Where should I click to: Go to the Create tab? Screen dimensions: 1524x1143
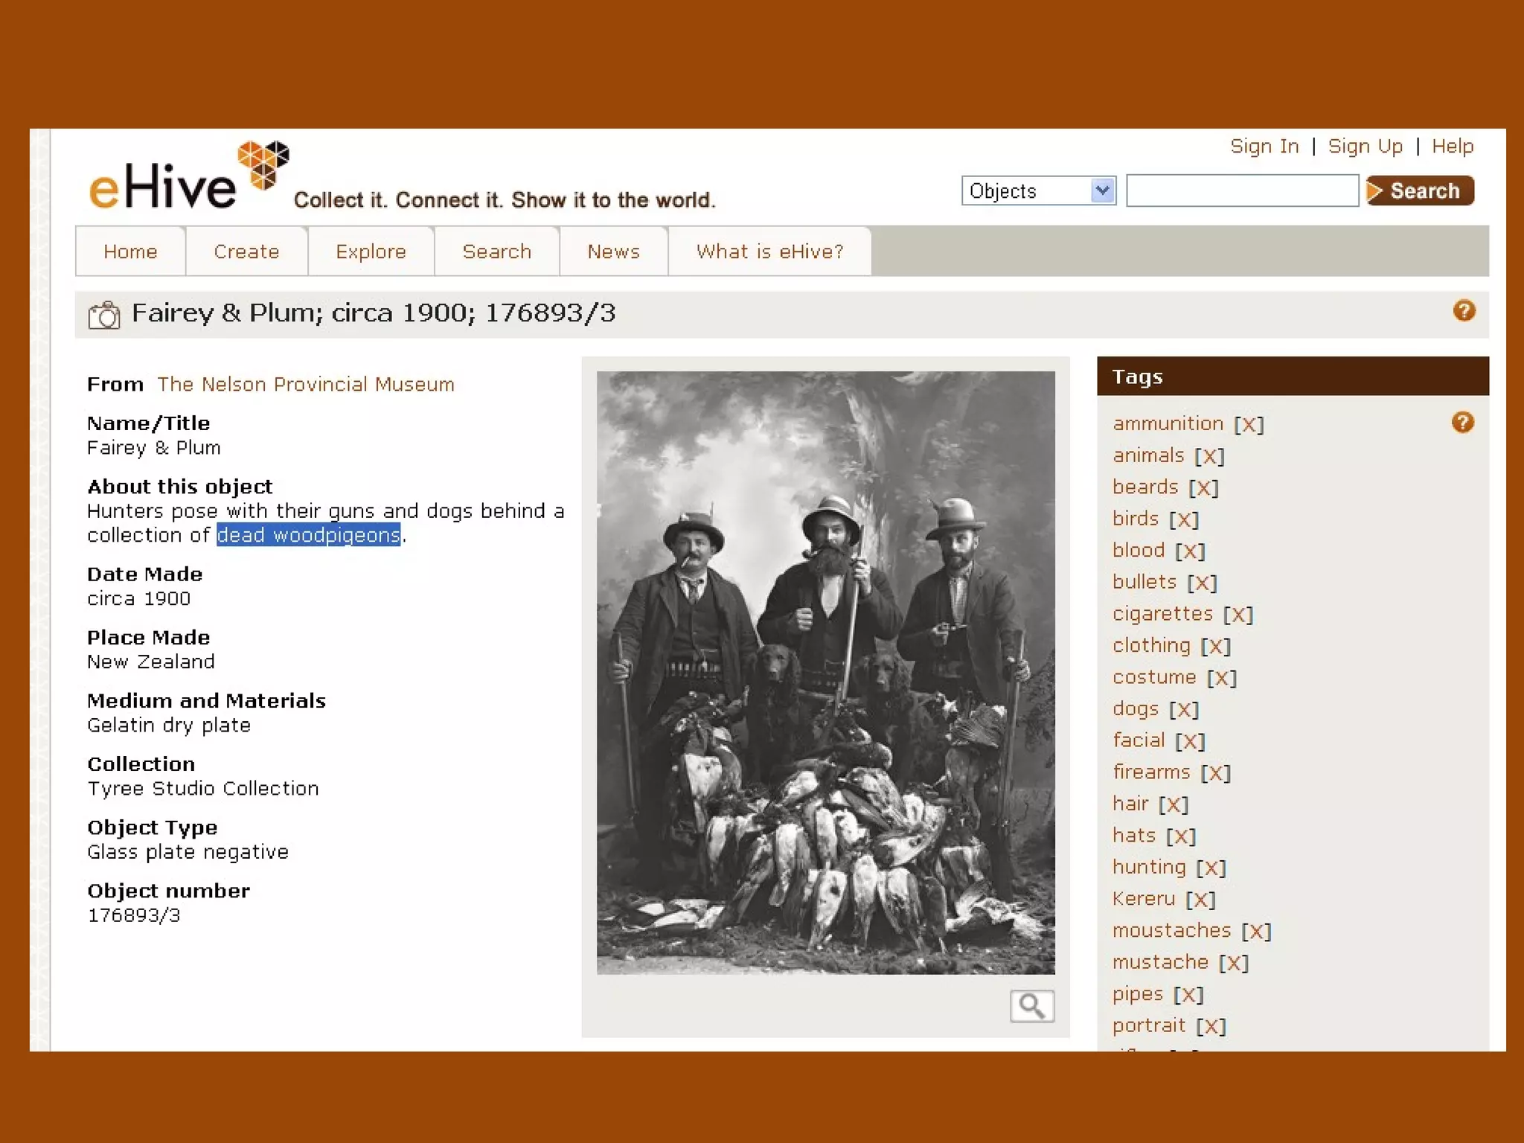point(246,252)
